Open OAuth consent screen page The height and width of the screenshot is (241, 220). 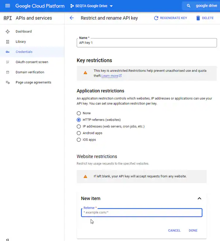point(32,62)
